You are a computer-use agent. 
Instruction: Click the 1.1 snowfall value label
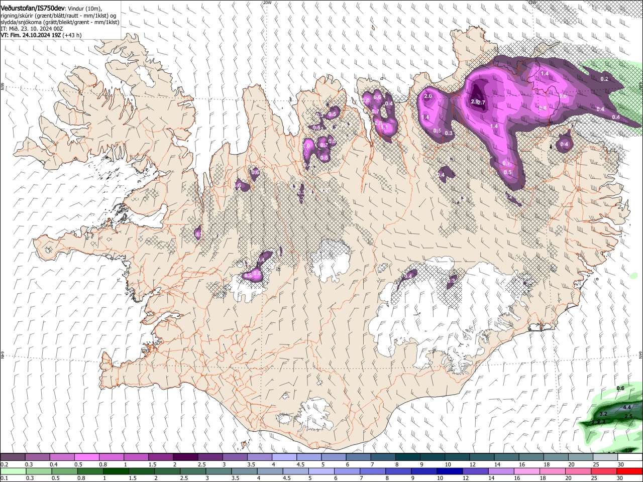click(x=385, y=128)
